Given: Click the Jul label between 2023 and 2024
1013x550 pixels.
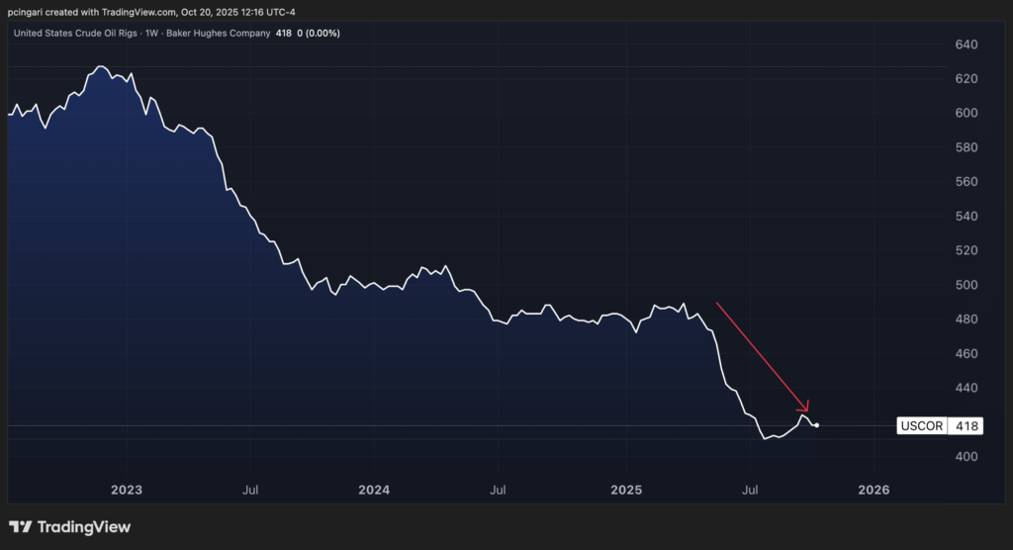Looking at the screenshot, I should [x=250, y=490].
